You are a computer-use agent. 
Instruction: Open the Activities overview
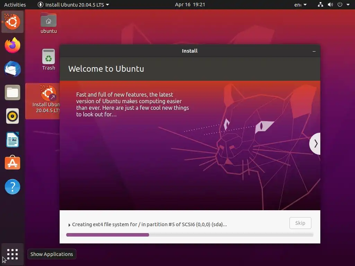[x=15, y=5]
